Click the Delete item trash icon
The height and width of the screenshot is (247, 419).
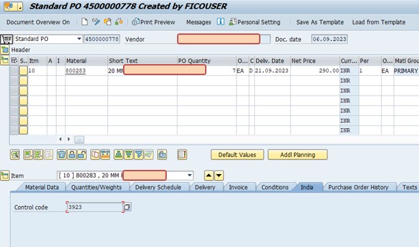pyautogui.click(x=62, y=154)
